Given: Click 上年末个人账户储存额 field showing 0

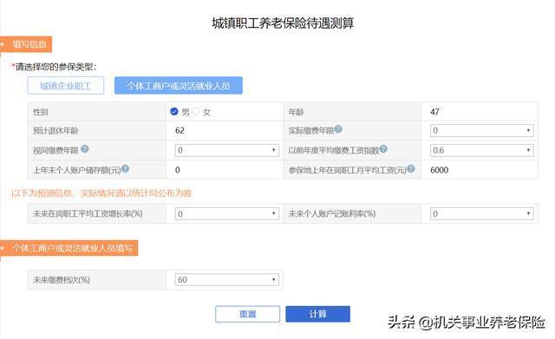Looking at the screenshot, I should [x=225, y=170].
